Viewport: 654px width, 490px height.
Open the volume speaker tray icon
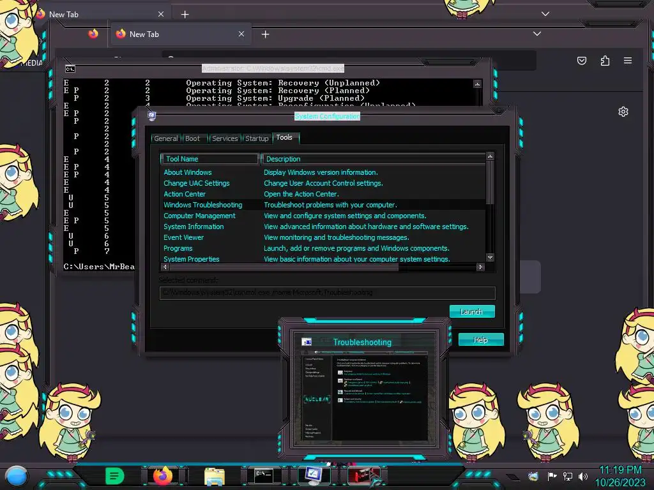pos(583,476)
